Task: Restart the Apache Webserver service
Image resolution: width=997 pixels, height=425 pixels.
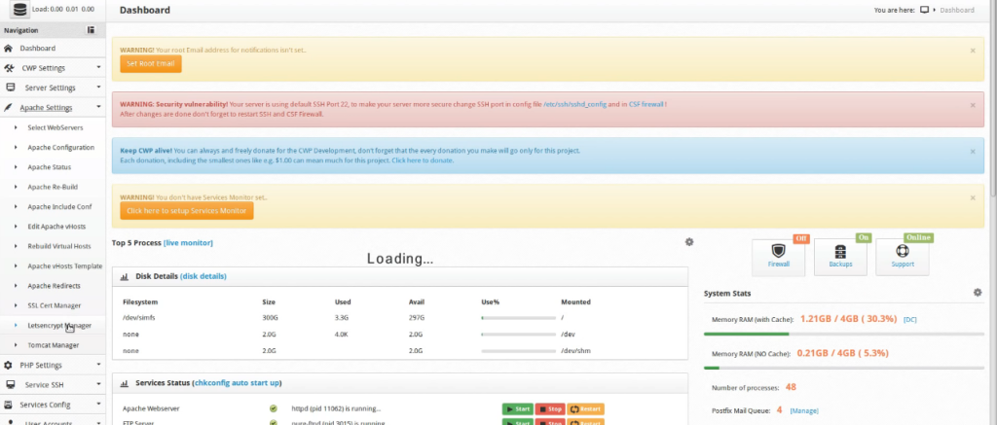Action: [x=585, y=409]
